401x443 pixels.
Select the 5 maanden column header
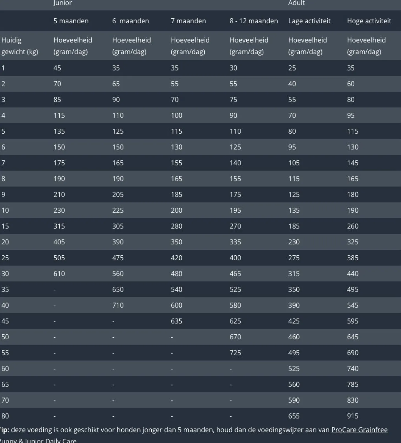coord(71,21)
